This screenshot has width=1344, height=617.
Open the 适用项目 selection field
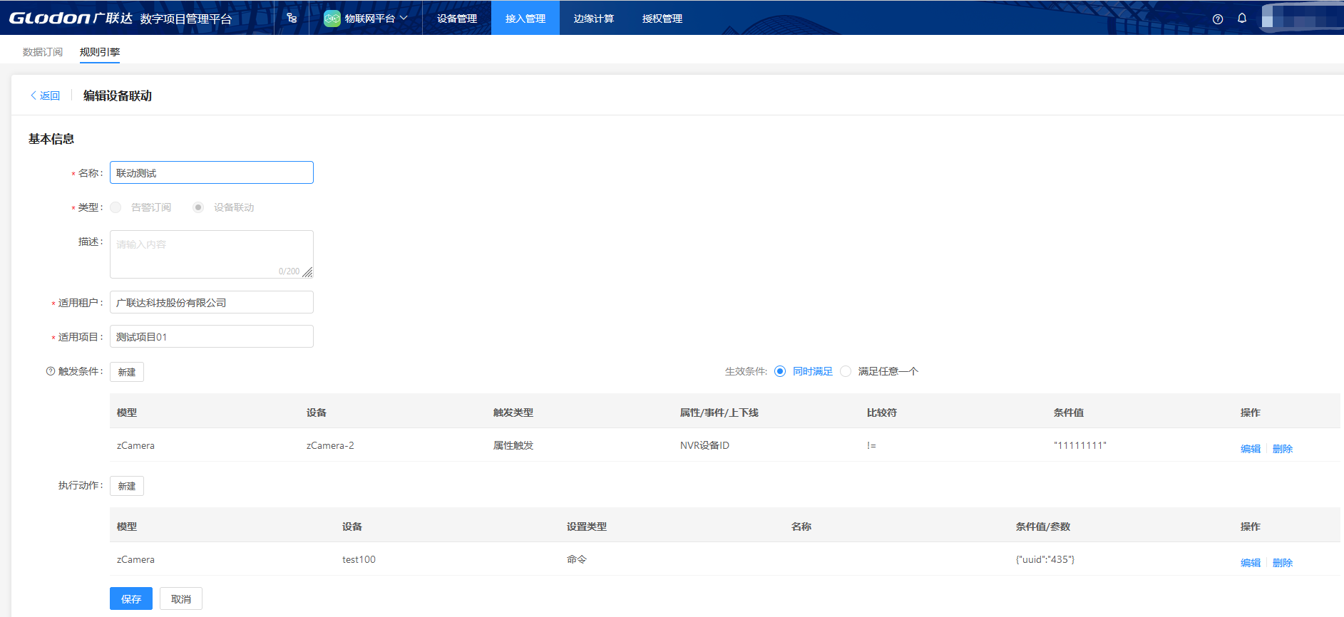click(x=211, y=337)
